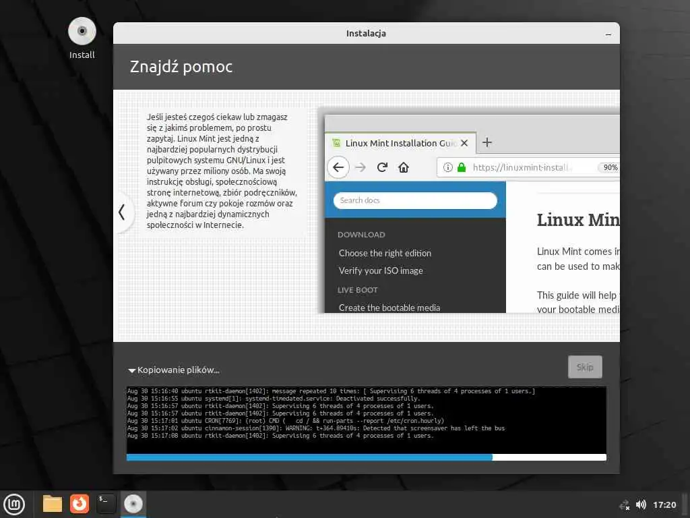
Task: Click the site info icon in address bar
Action: pos(448,167)
